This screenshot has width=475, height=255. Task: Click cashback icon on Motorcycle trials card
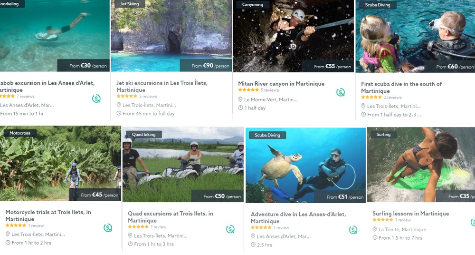tap(108, 228)
